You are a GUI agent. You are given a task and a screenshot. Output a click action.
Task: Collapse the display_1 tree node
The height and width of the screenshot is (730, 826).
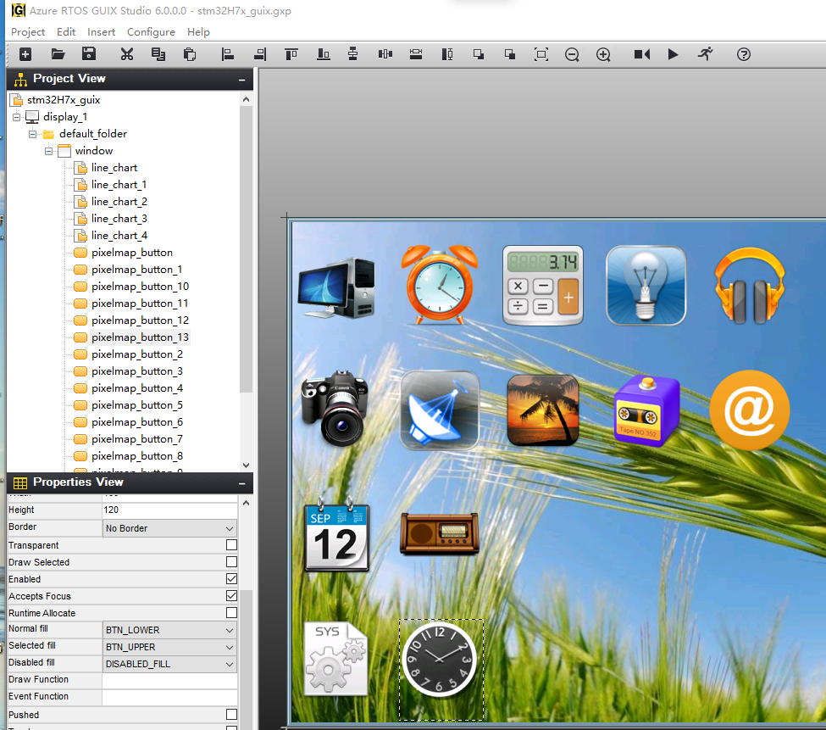16,117
